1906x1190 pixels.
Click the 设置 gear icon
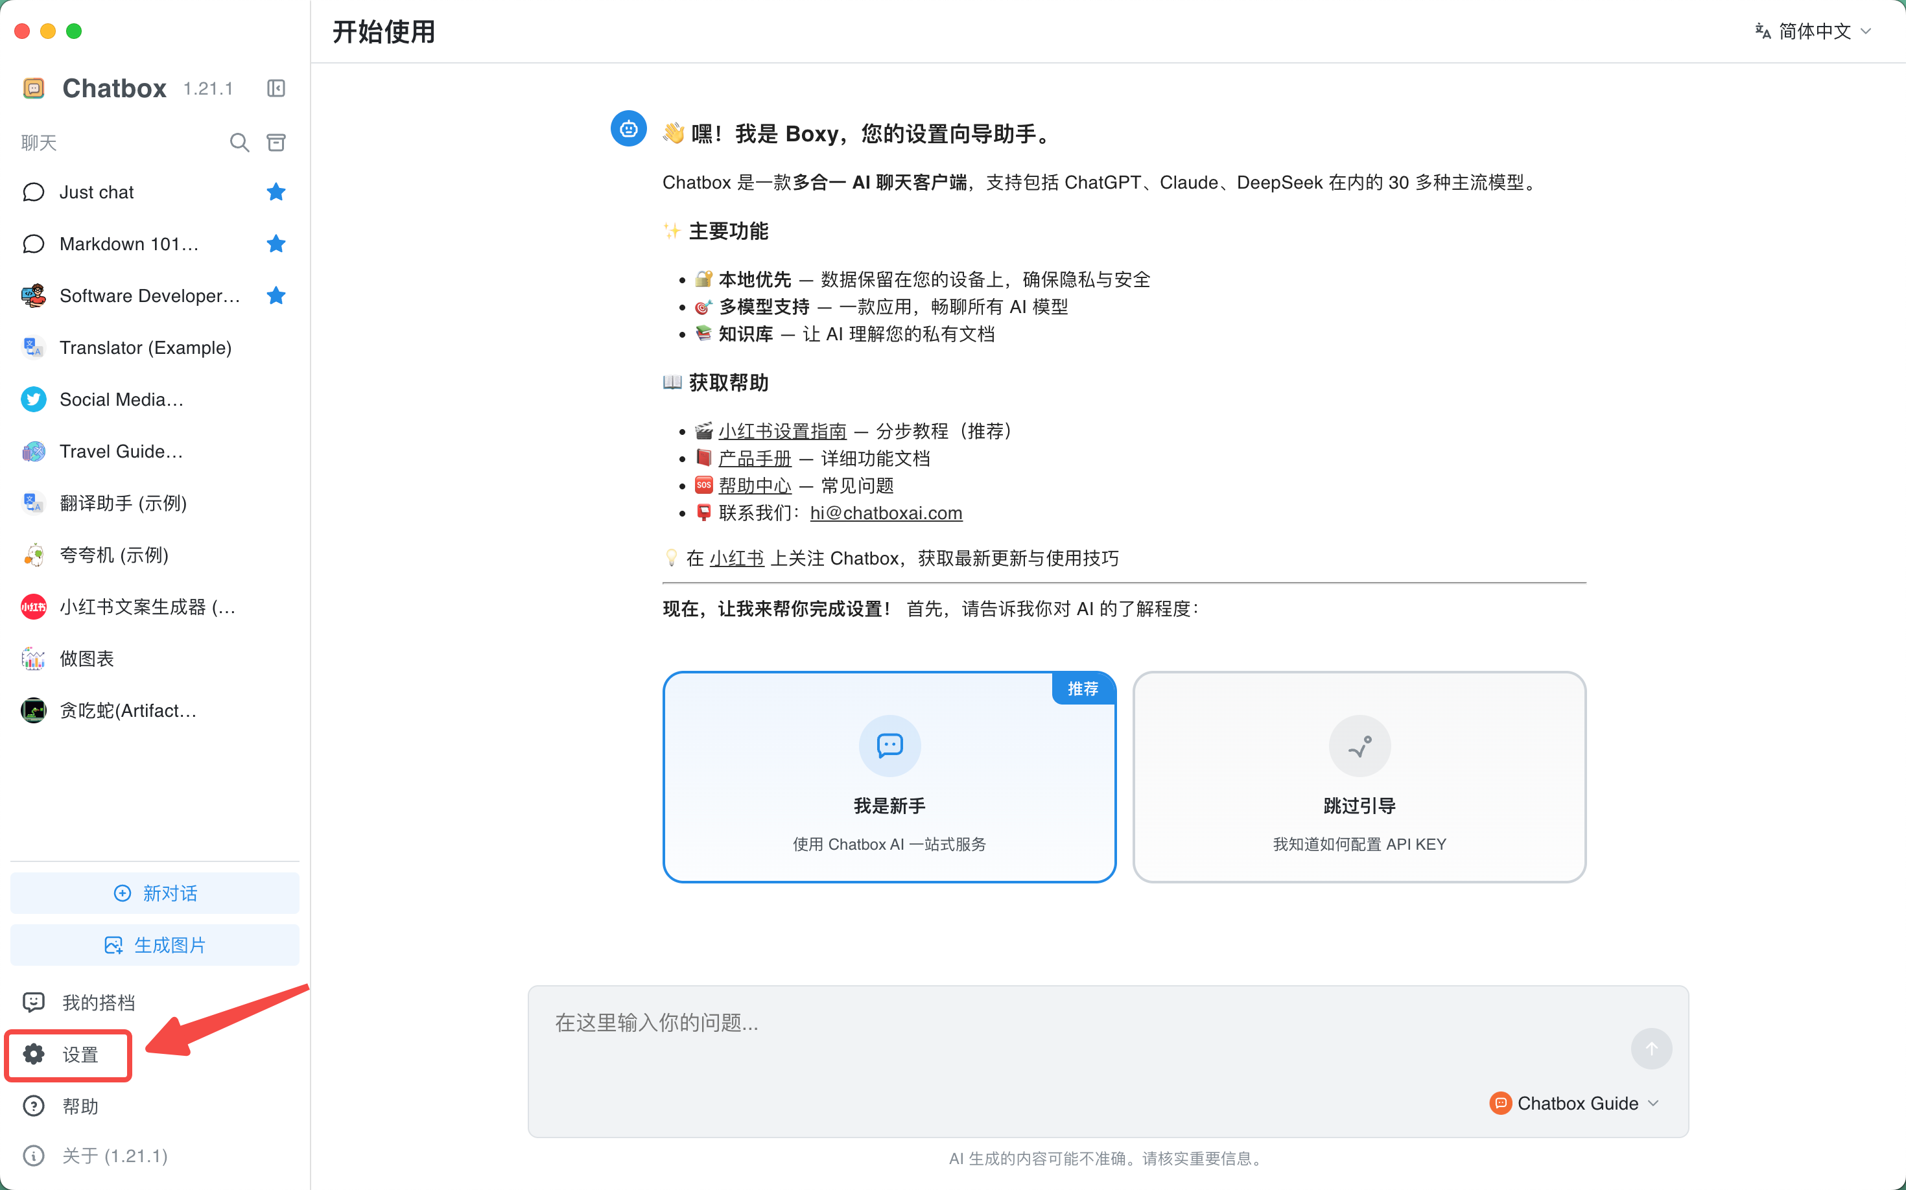click(x=34, y=1055)
